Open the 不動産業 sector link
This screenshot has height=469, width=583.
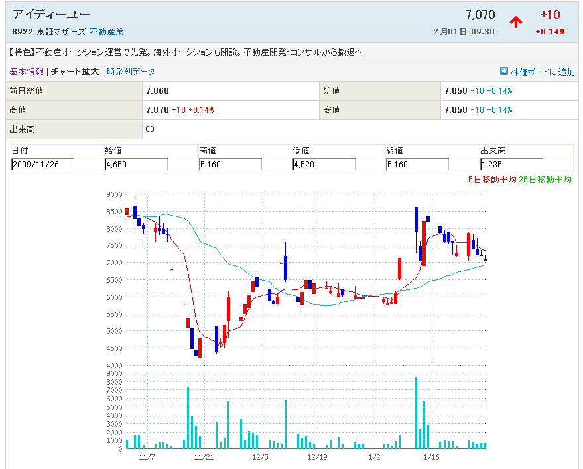tap(107, 32)
